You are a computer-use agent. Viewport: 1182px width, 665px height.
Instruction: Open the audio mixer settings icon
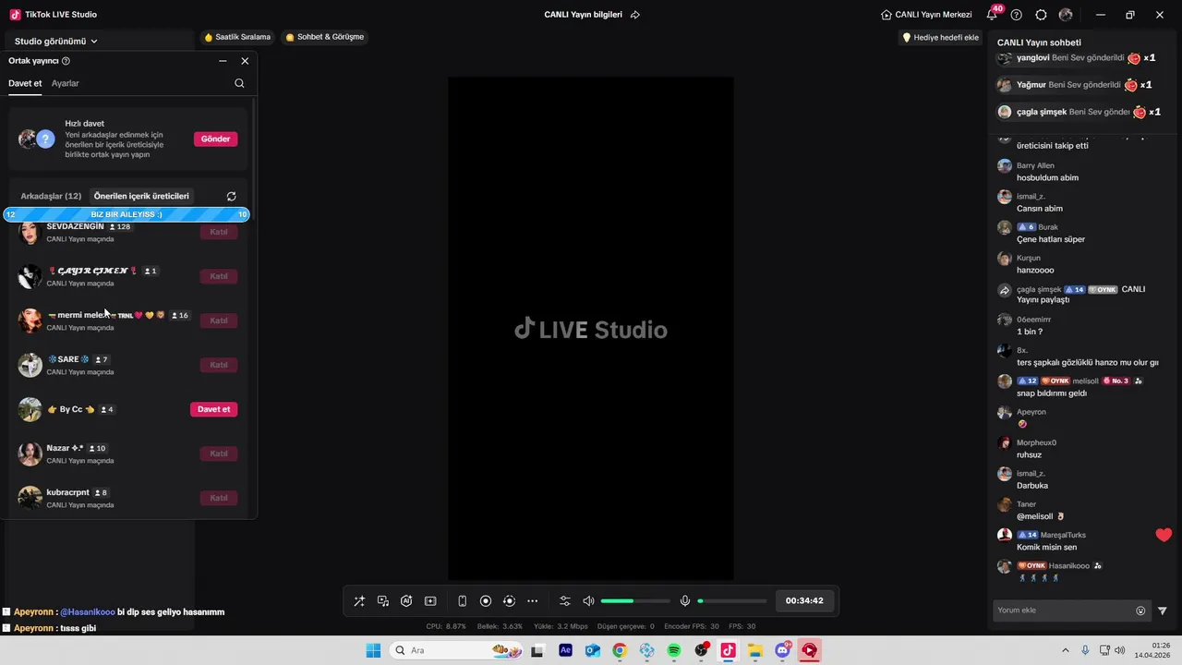point(565,601)
